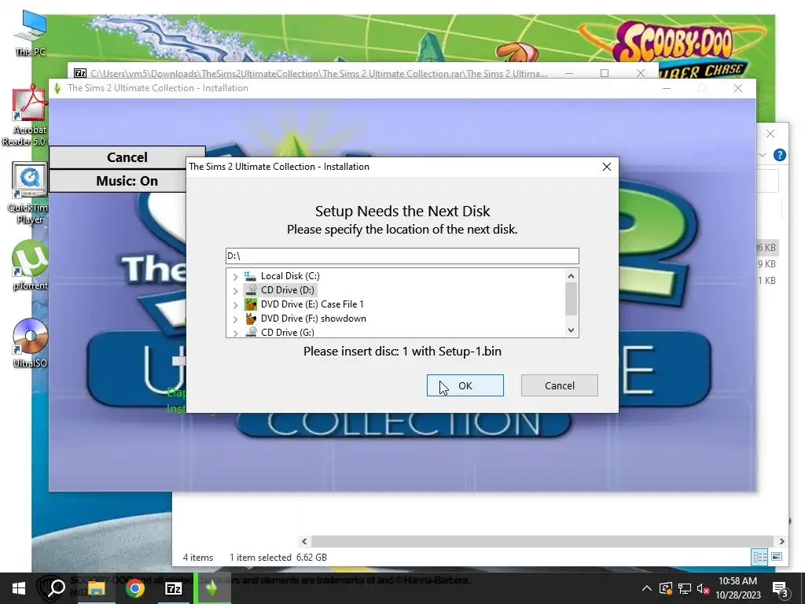Click the drive list scroll up arrow
Screen dimensions: 805x604
pyautogui.click(x=571, y=276)
